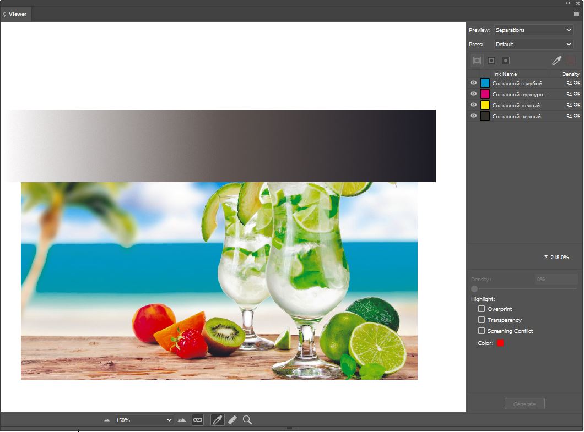Image resolution: width=584 pixels, height=432 pixels.
Task: Activate the densitometer eyedropper tool in bottom bar
Action: [218, 420]
